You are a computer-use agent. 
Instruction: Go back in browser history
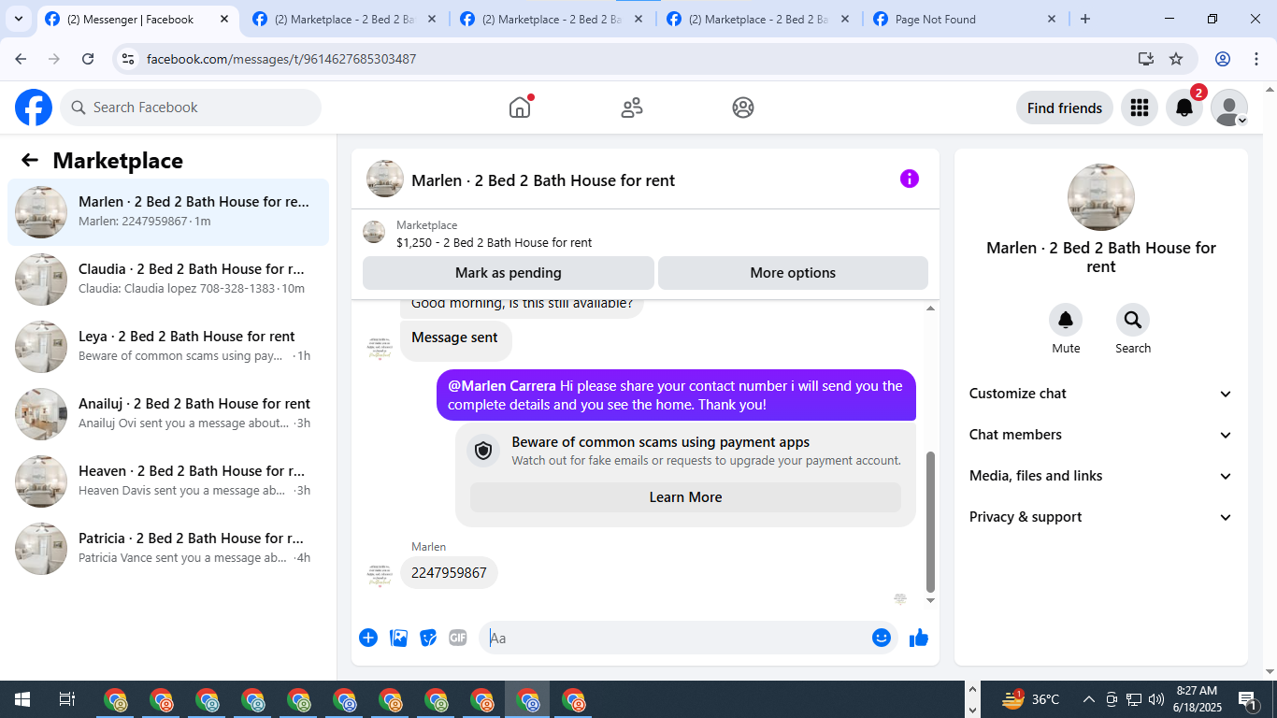pyautogui.click(x=22, y=59)
